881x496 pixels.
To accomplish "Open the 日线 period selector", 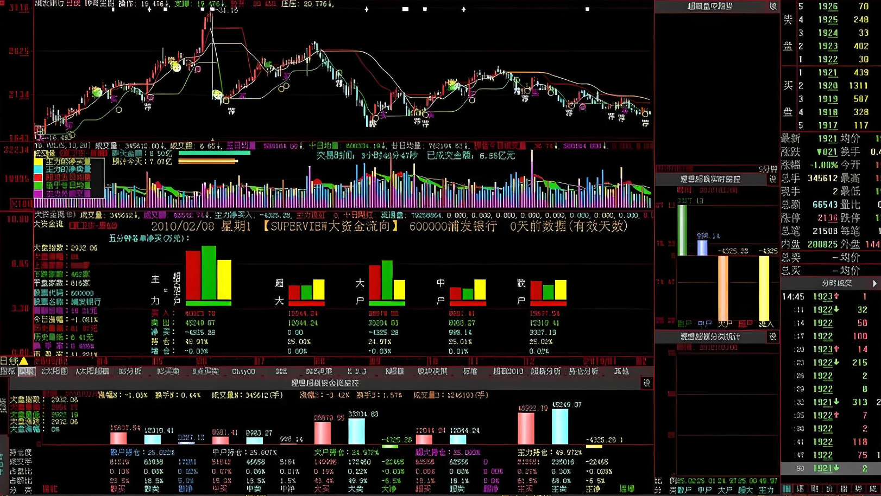I will pos(8,361).
